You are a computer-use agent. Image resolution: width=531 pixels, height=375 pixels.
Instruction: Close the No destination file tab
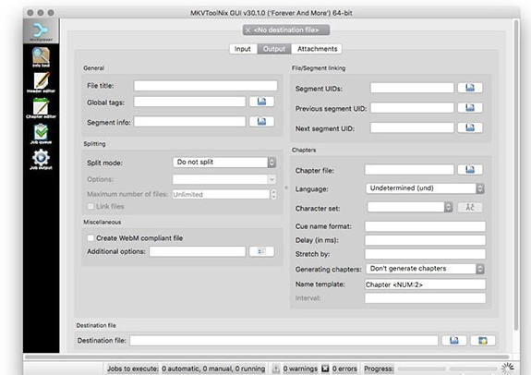[x=247, y=30]
